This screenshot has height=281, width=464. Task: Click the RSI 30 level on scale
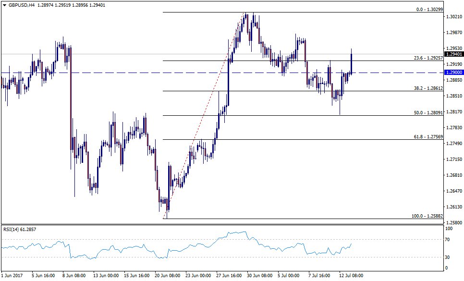[449, 257]
